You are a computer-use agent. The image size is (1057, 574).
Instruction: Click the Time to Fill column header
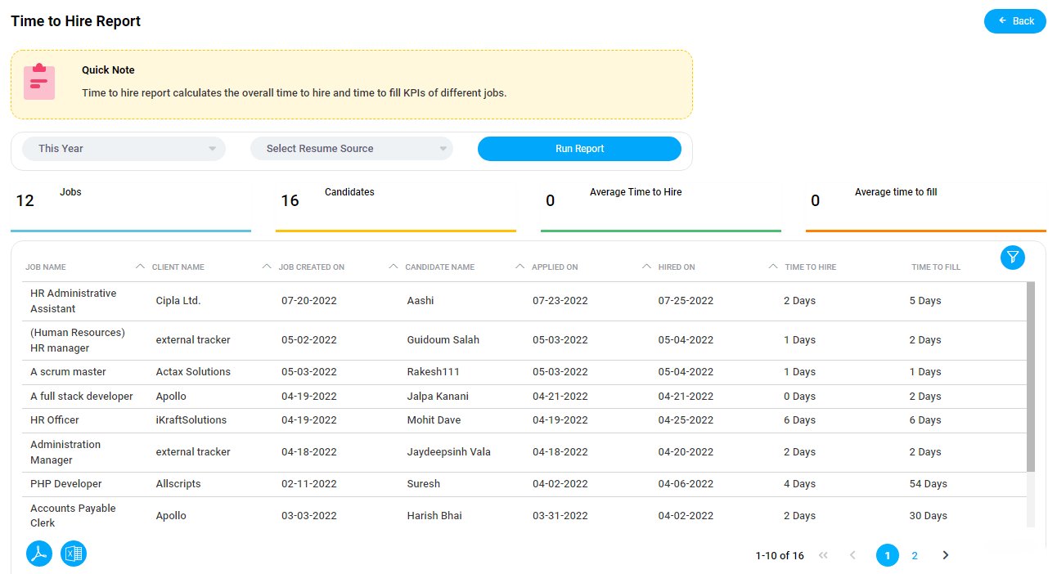tap(936, 267)
